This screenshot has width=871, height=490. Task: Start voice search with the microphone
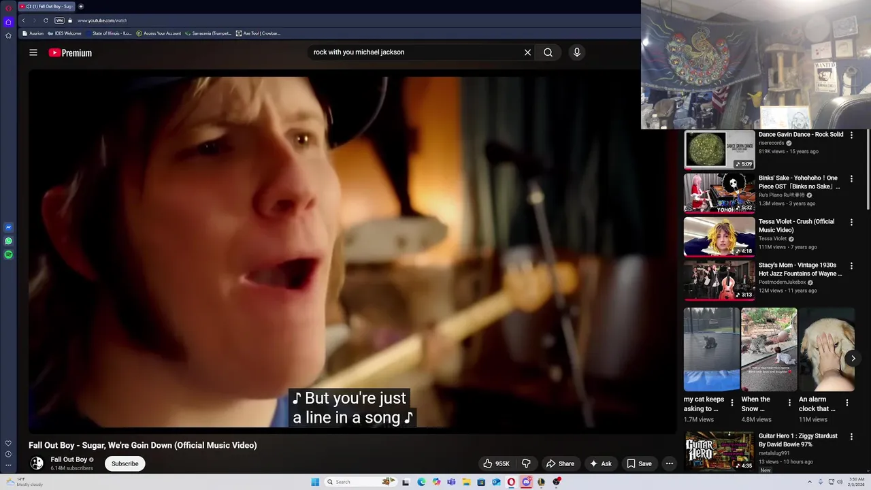[576, 52]
